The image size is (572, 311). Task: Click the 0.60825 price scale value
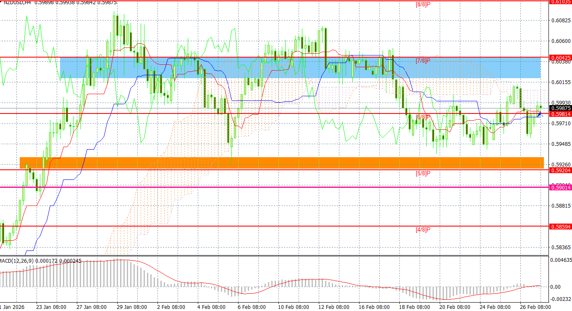pyautogui.click(x=560, y=20)
